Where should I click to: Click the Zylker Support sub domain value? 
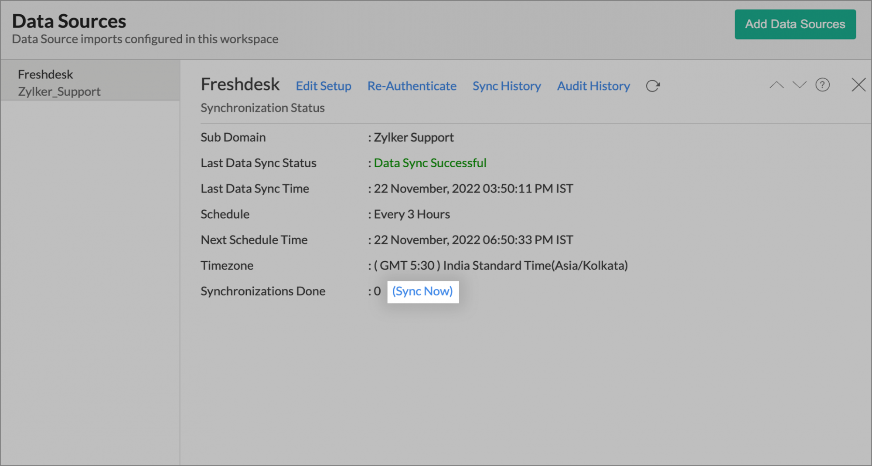pos(413,137)
